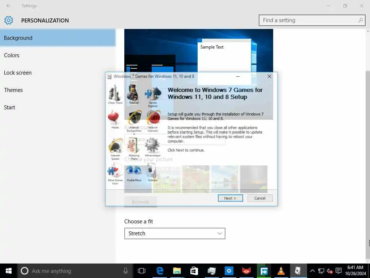This screenshot has width=370, height=278.
Task: Click the gray pictures app taskbar icon
Action: pyautogui.click(x=211, y=271)
